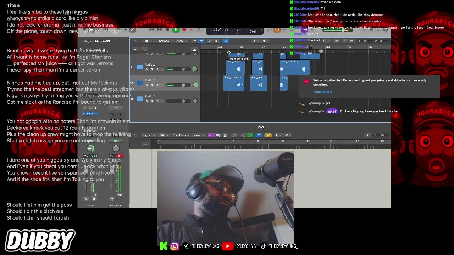The width and height of the screenshot is (454, 255).
Task: Open the Tracks pointer tool menu
Action: (256, 41)
